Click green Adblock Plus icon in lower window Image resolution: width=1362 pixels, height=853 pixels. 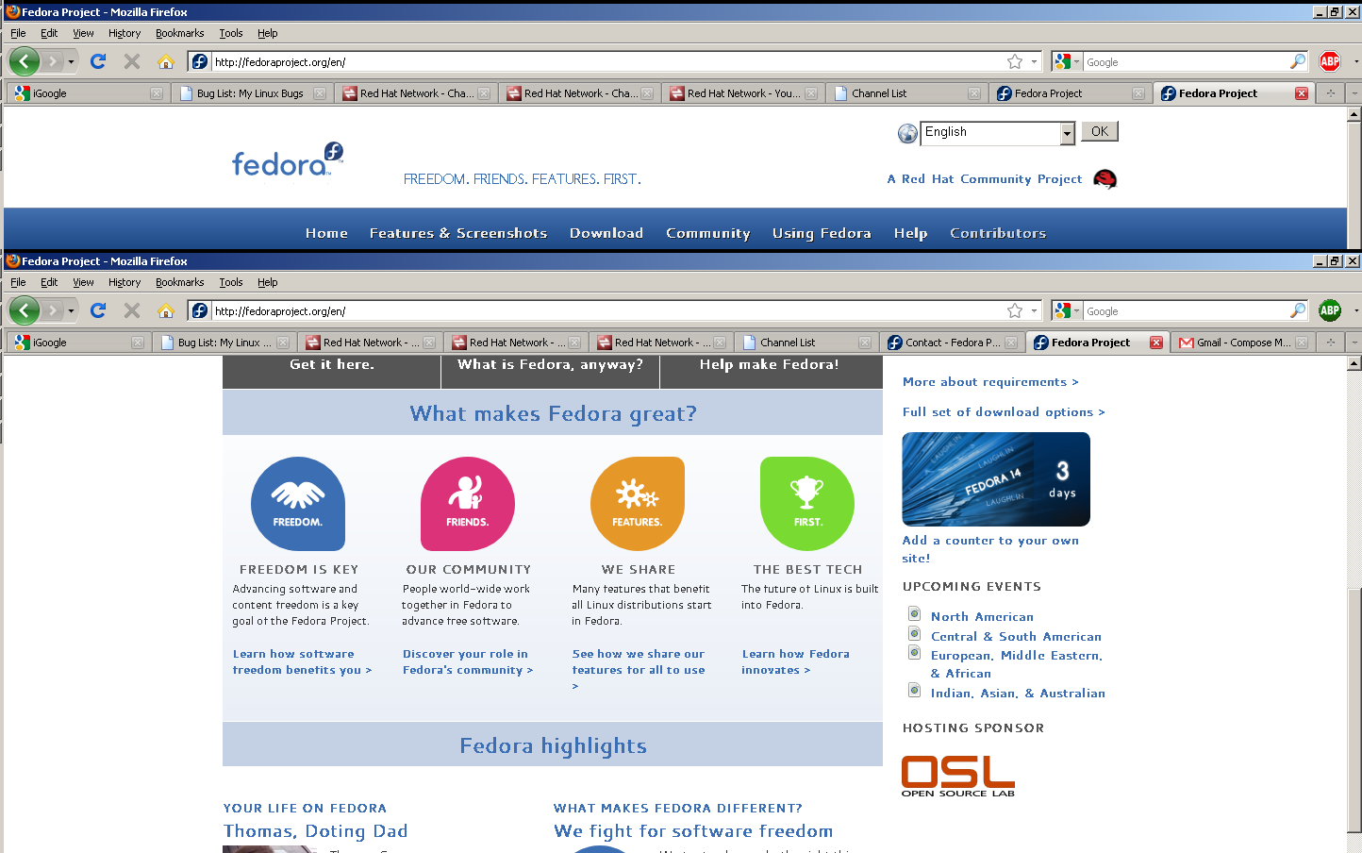click(1330, 310)
